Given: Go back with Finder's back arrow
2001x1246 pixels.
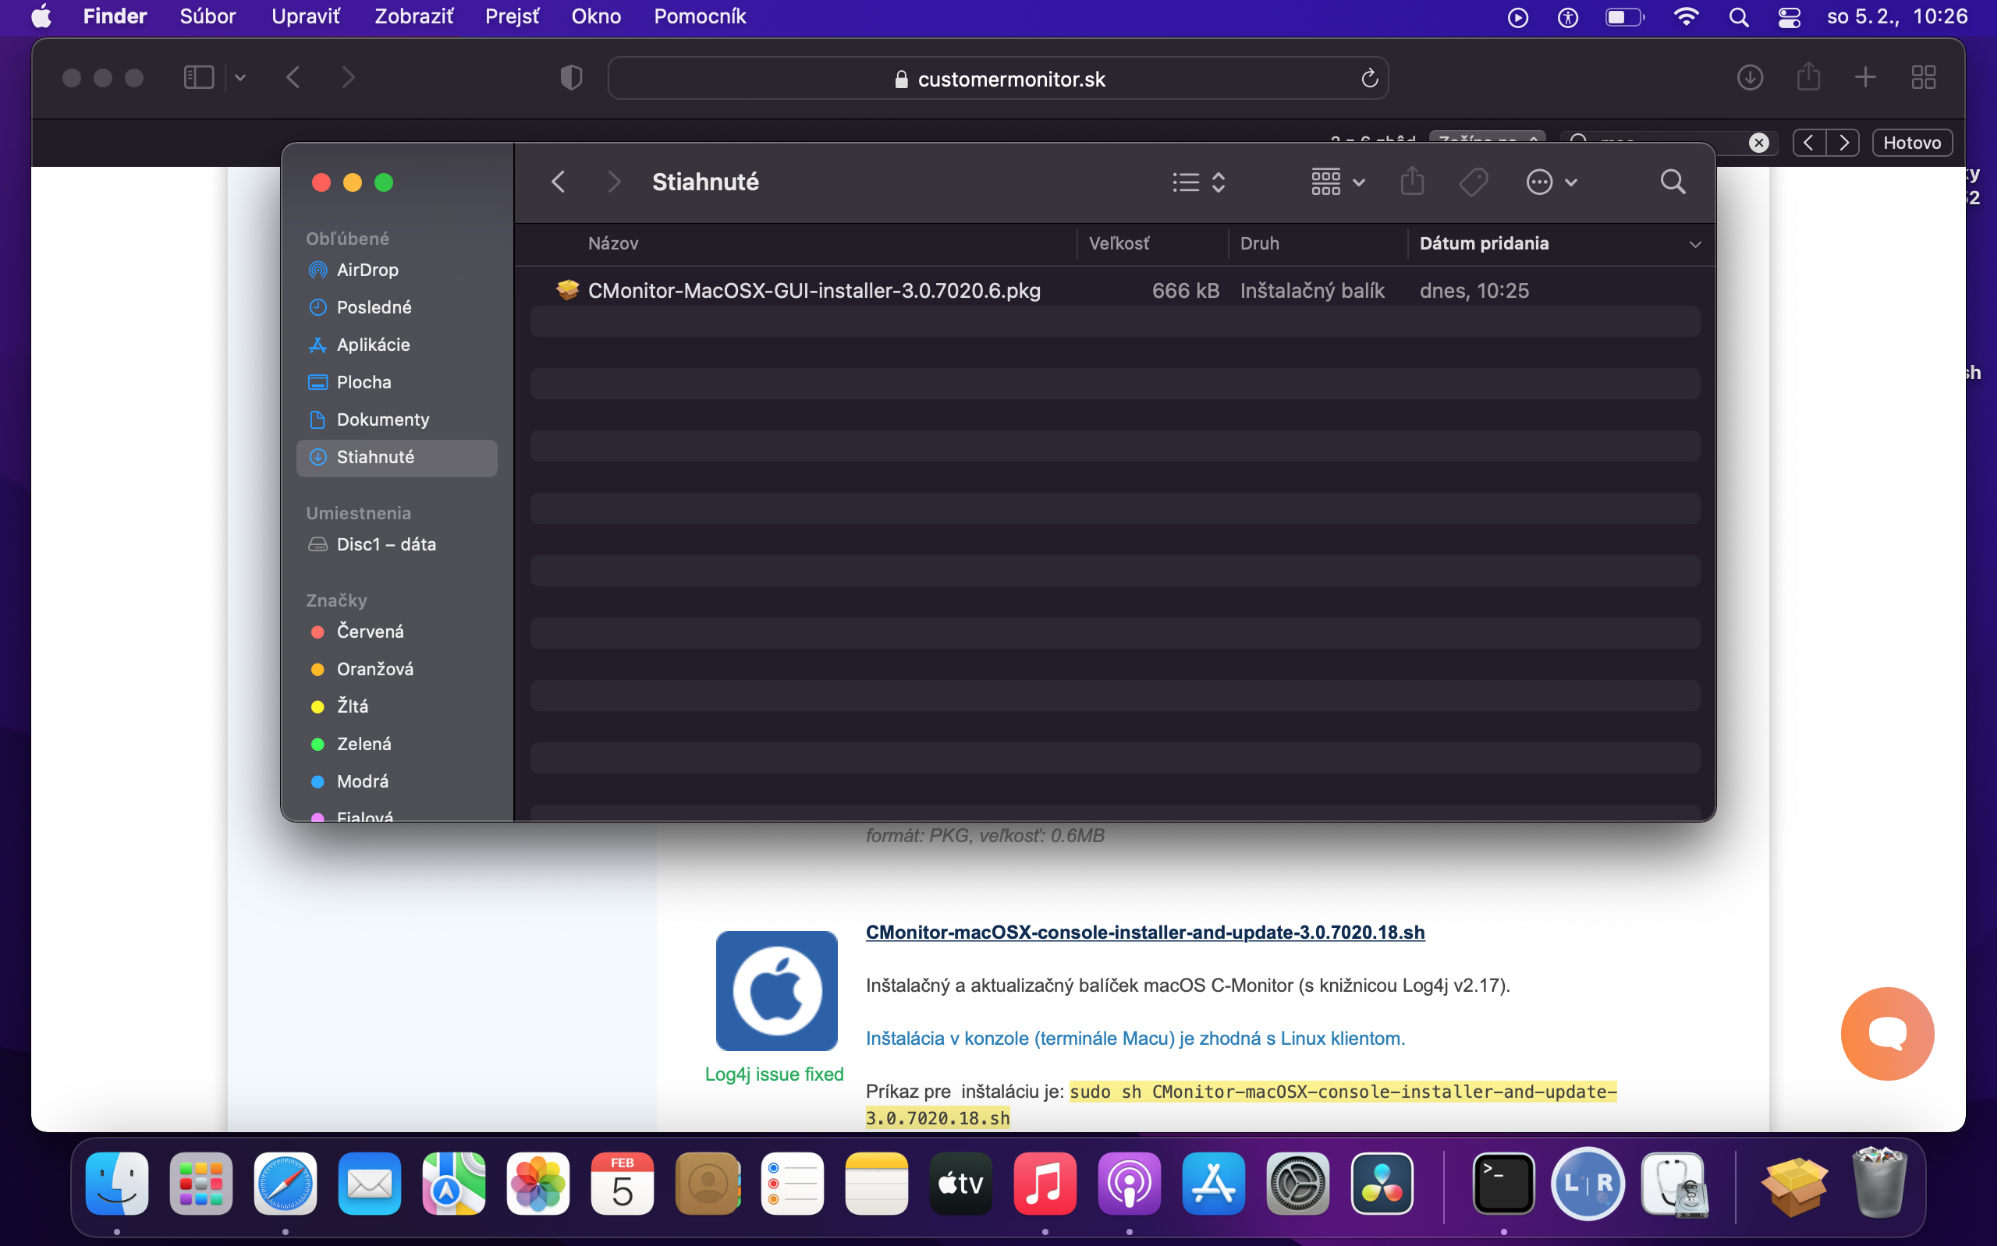Looking at the screenshot, I should click(558, 182).
